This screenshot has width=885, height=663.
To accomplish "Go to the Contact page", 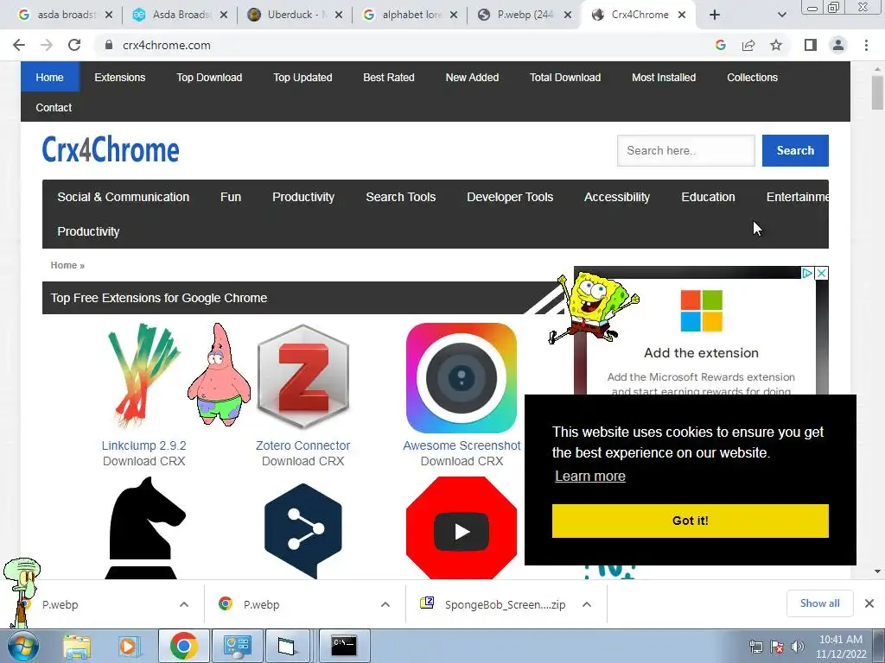I will pos(54,107).
